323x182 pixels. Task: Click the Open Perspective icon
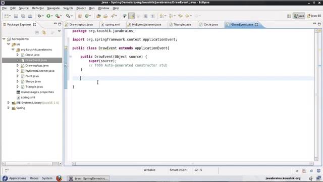pos(289,16)
